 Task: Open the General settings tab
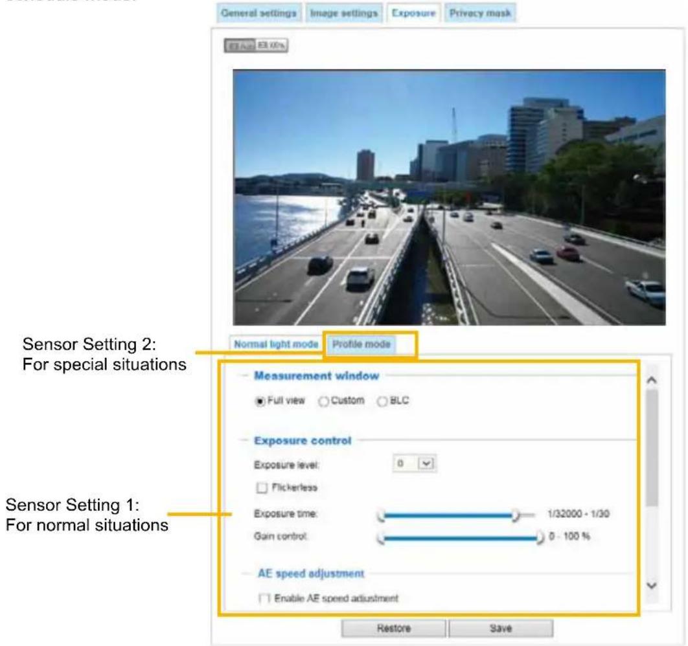pos(259,13)
